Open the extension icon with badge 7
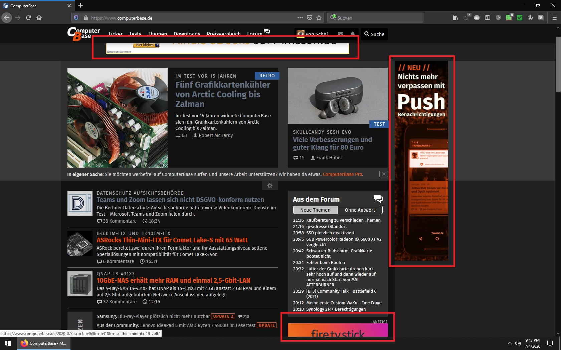The width and height of the screenshot is (561, 350). [x=467, y=17]
